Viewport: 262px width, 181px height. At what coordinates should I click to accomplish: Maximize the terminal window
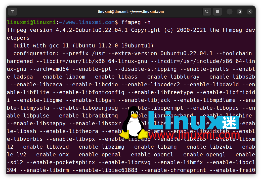240,12
